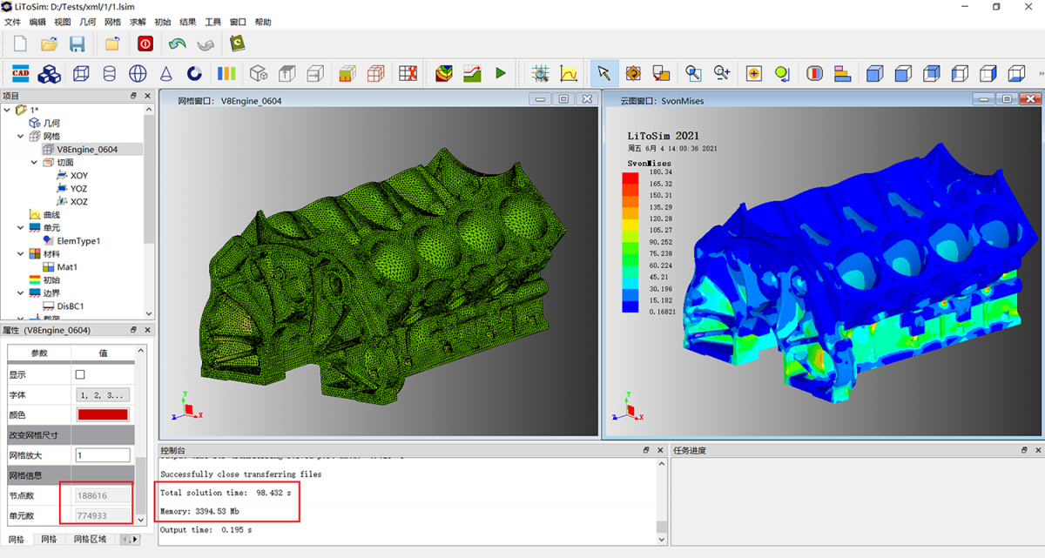Click the shaded solid cube view icon

[875, 74]
